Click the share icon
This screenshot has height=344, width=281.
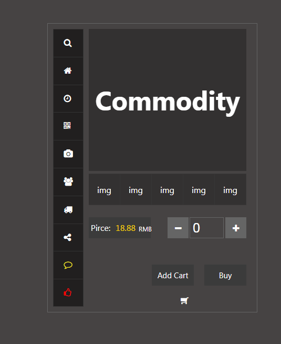tap(67, 237)
